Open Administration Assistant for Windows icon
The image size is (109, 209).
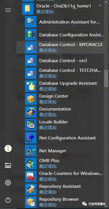31,22
